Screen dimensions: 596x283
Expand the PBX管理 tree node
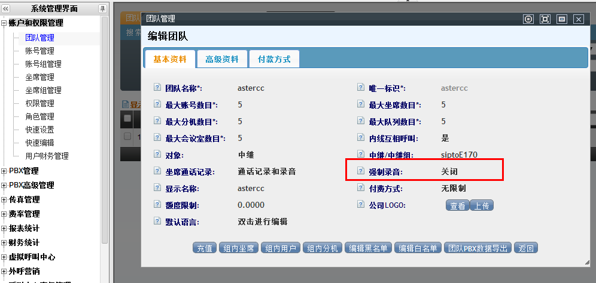click(4, 171)
